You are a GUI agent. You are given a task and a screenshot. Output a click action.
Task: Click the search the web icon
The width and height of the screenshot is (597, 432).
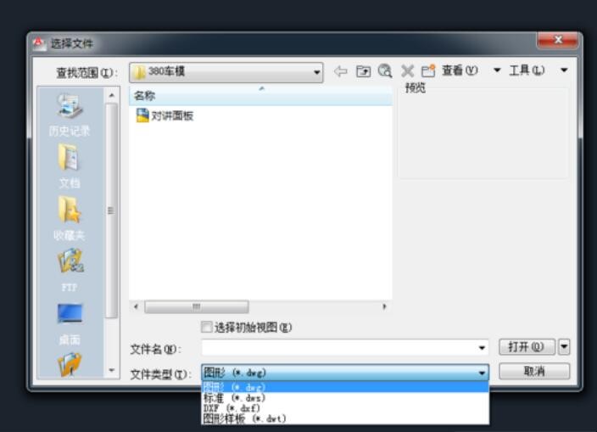point(384,72)
